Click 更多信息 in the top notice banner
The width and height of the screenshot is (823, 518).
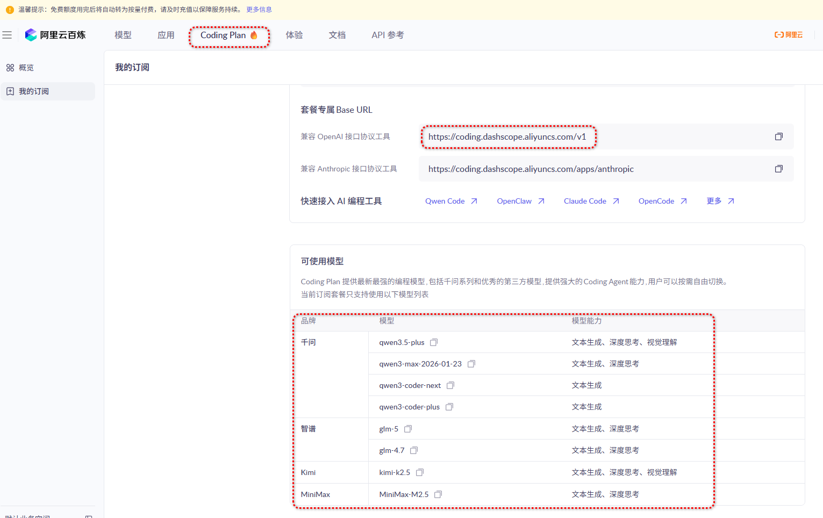coord(259,9)
